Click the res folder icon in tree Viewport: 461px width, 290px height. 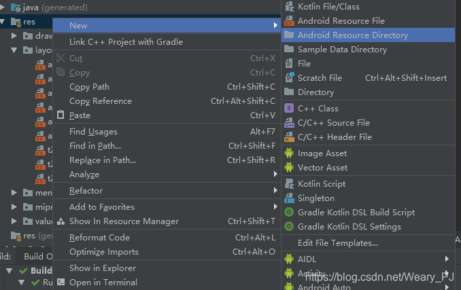point(16,22)
